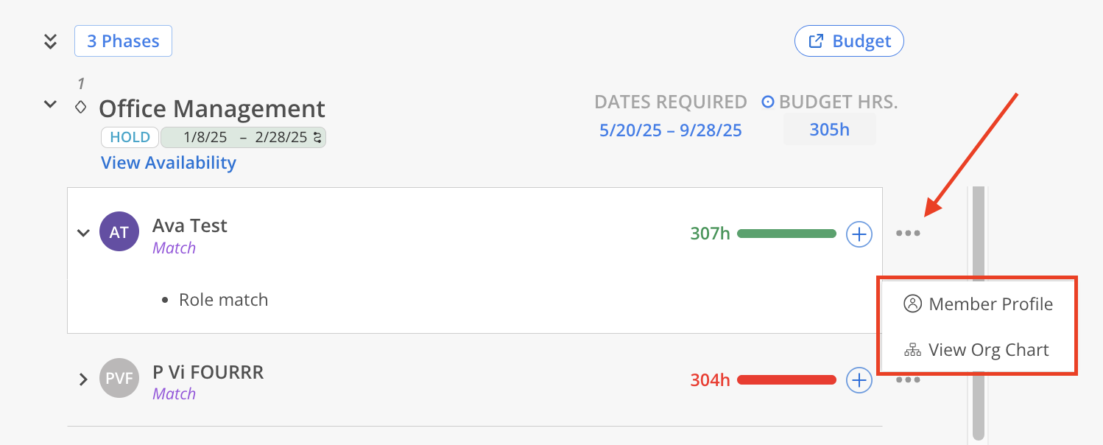
Task: Open the Budget button
Action: click(849, 41)
